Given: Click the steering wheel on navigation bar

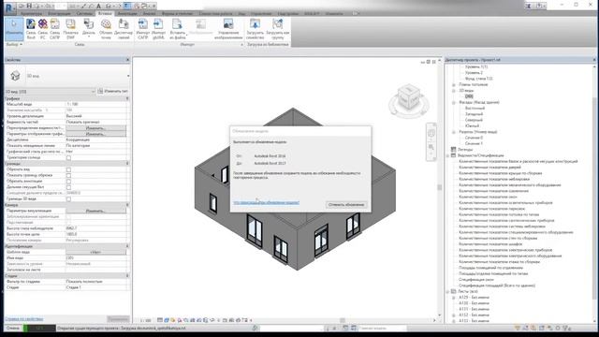Looking at the screenshot, I should coord(431,133).
